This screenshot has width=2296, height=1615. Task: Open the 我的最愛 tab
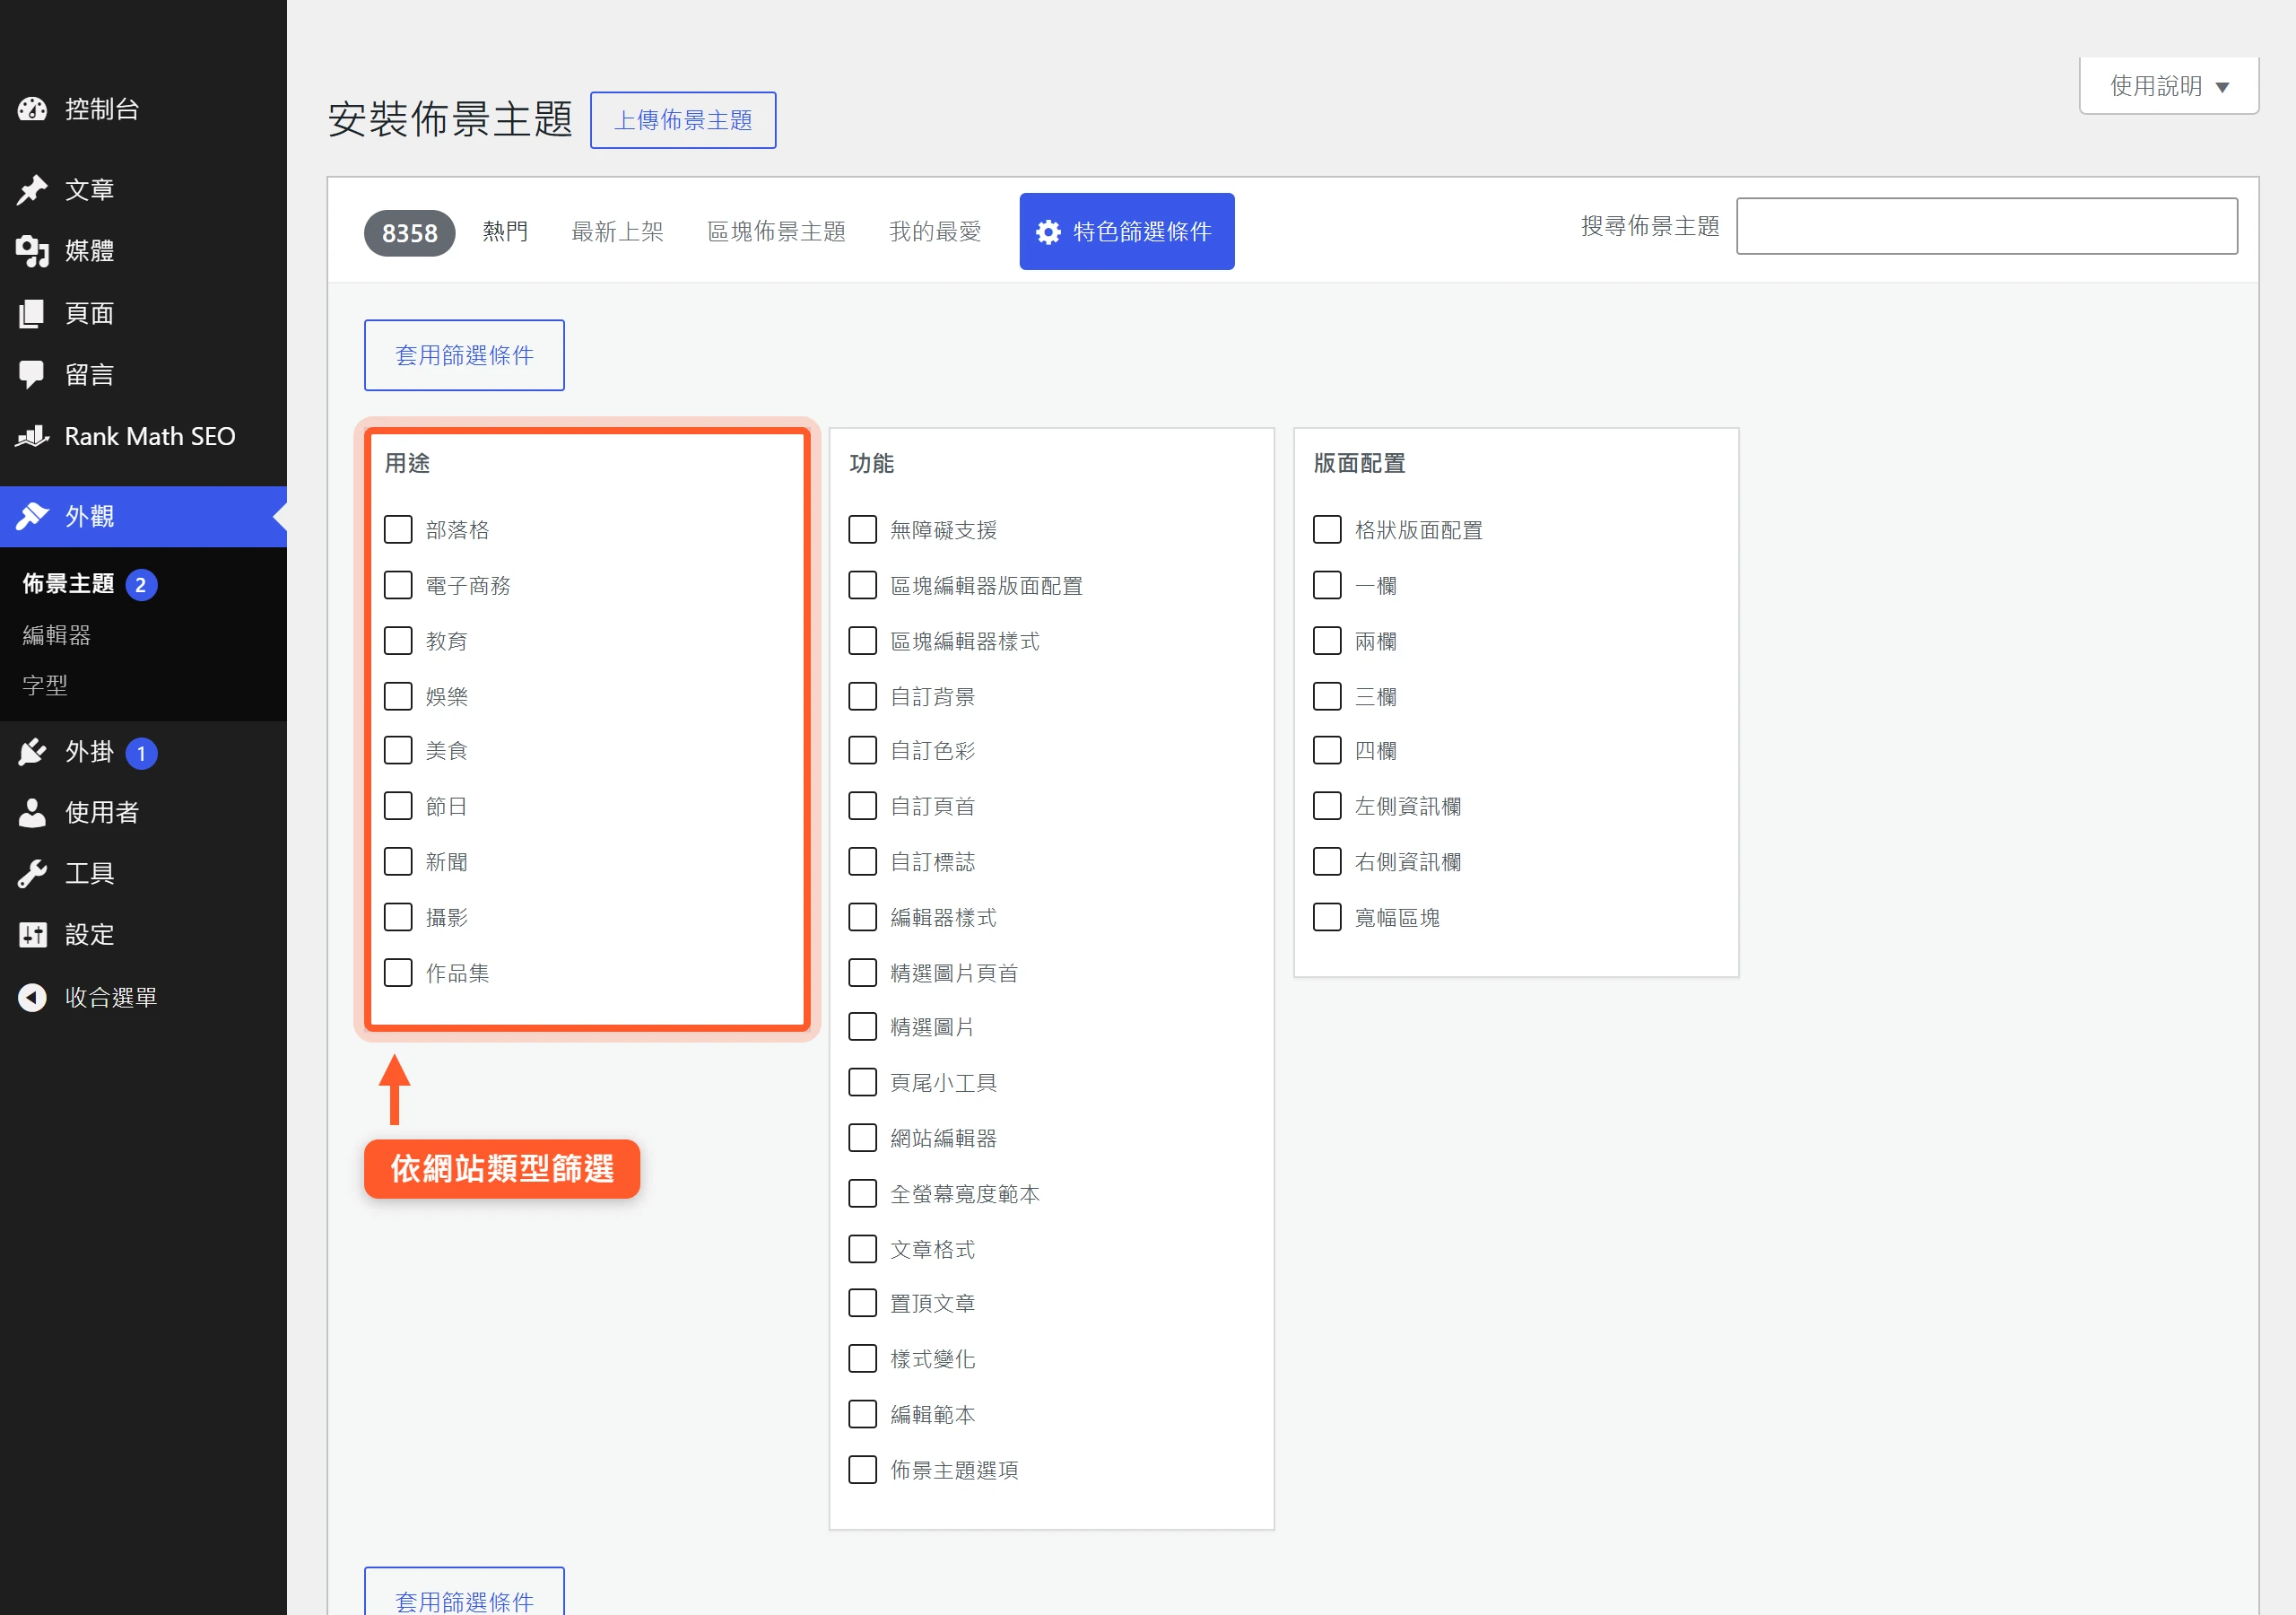pyautogui.click(x=935, y=232)
